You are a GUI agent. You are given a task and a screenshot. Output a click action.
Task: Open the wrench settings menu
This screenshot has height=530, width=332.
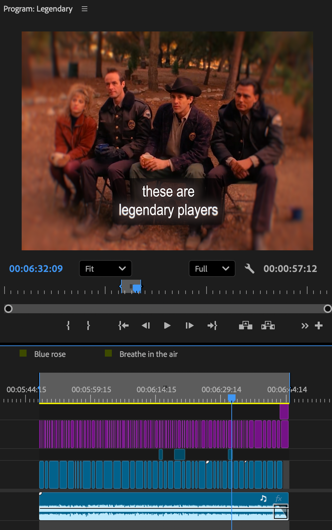(250, 268)
